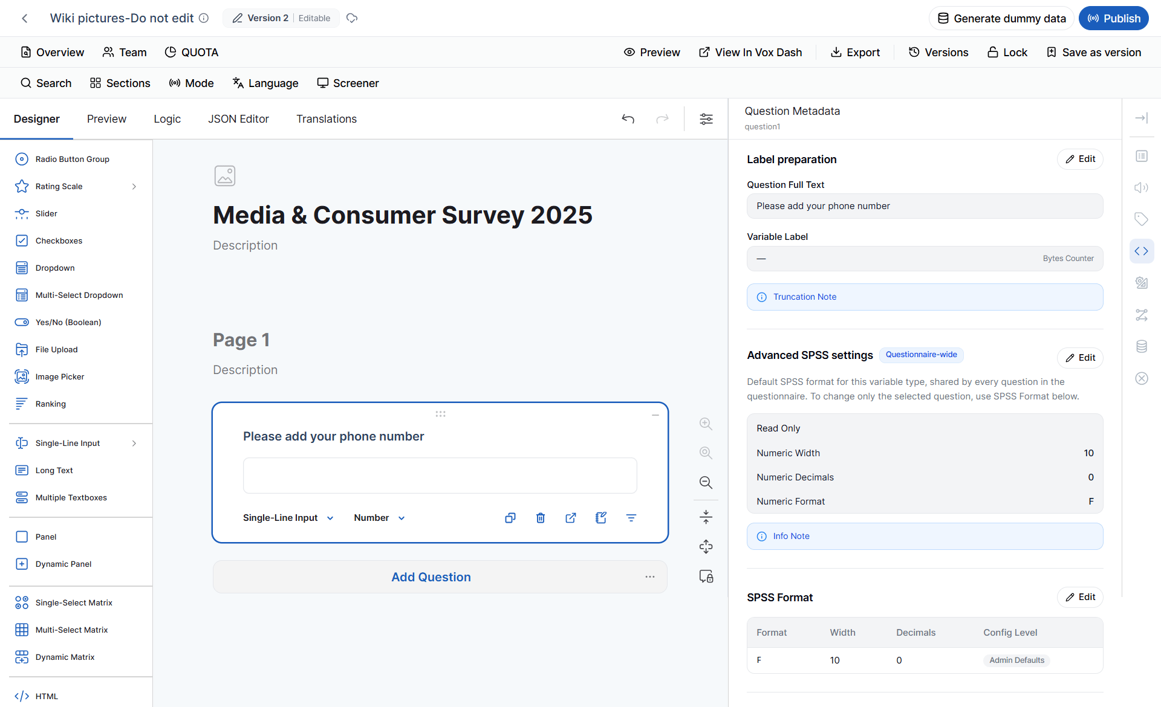Delete the question with trash icon
The image size is (1161, 707).
(x=541, y=518)
